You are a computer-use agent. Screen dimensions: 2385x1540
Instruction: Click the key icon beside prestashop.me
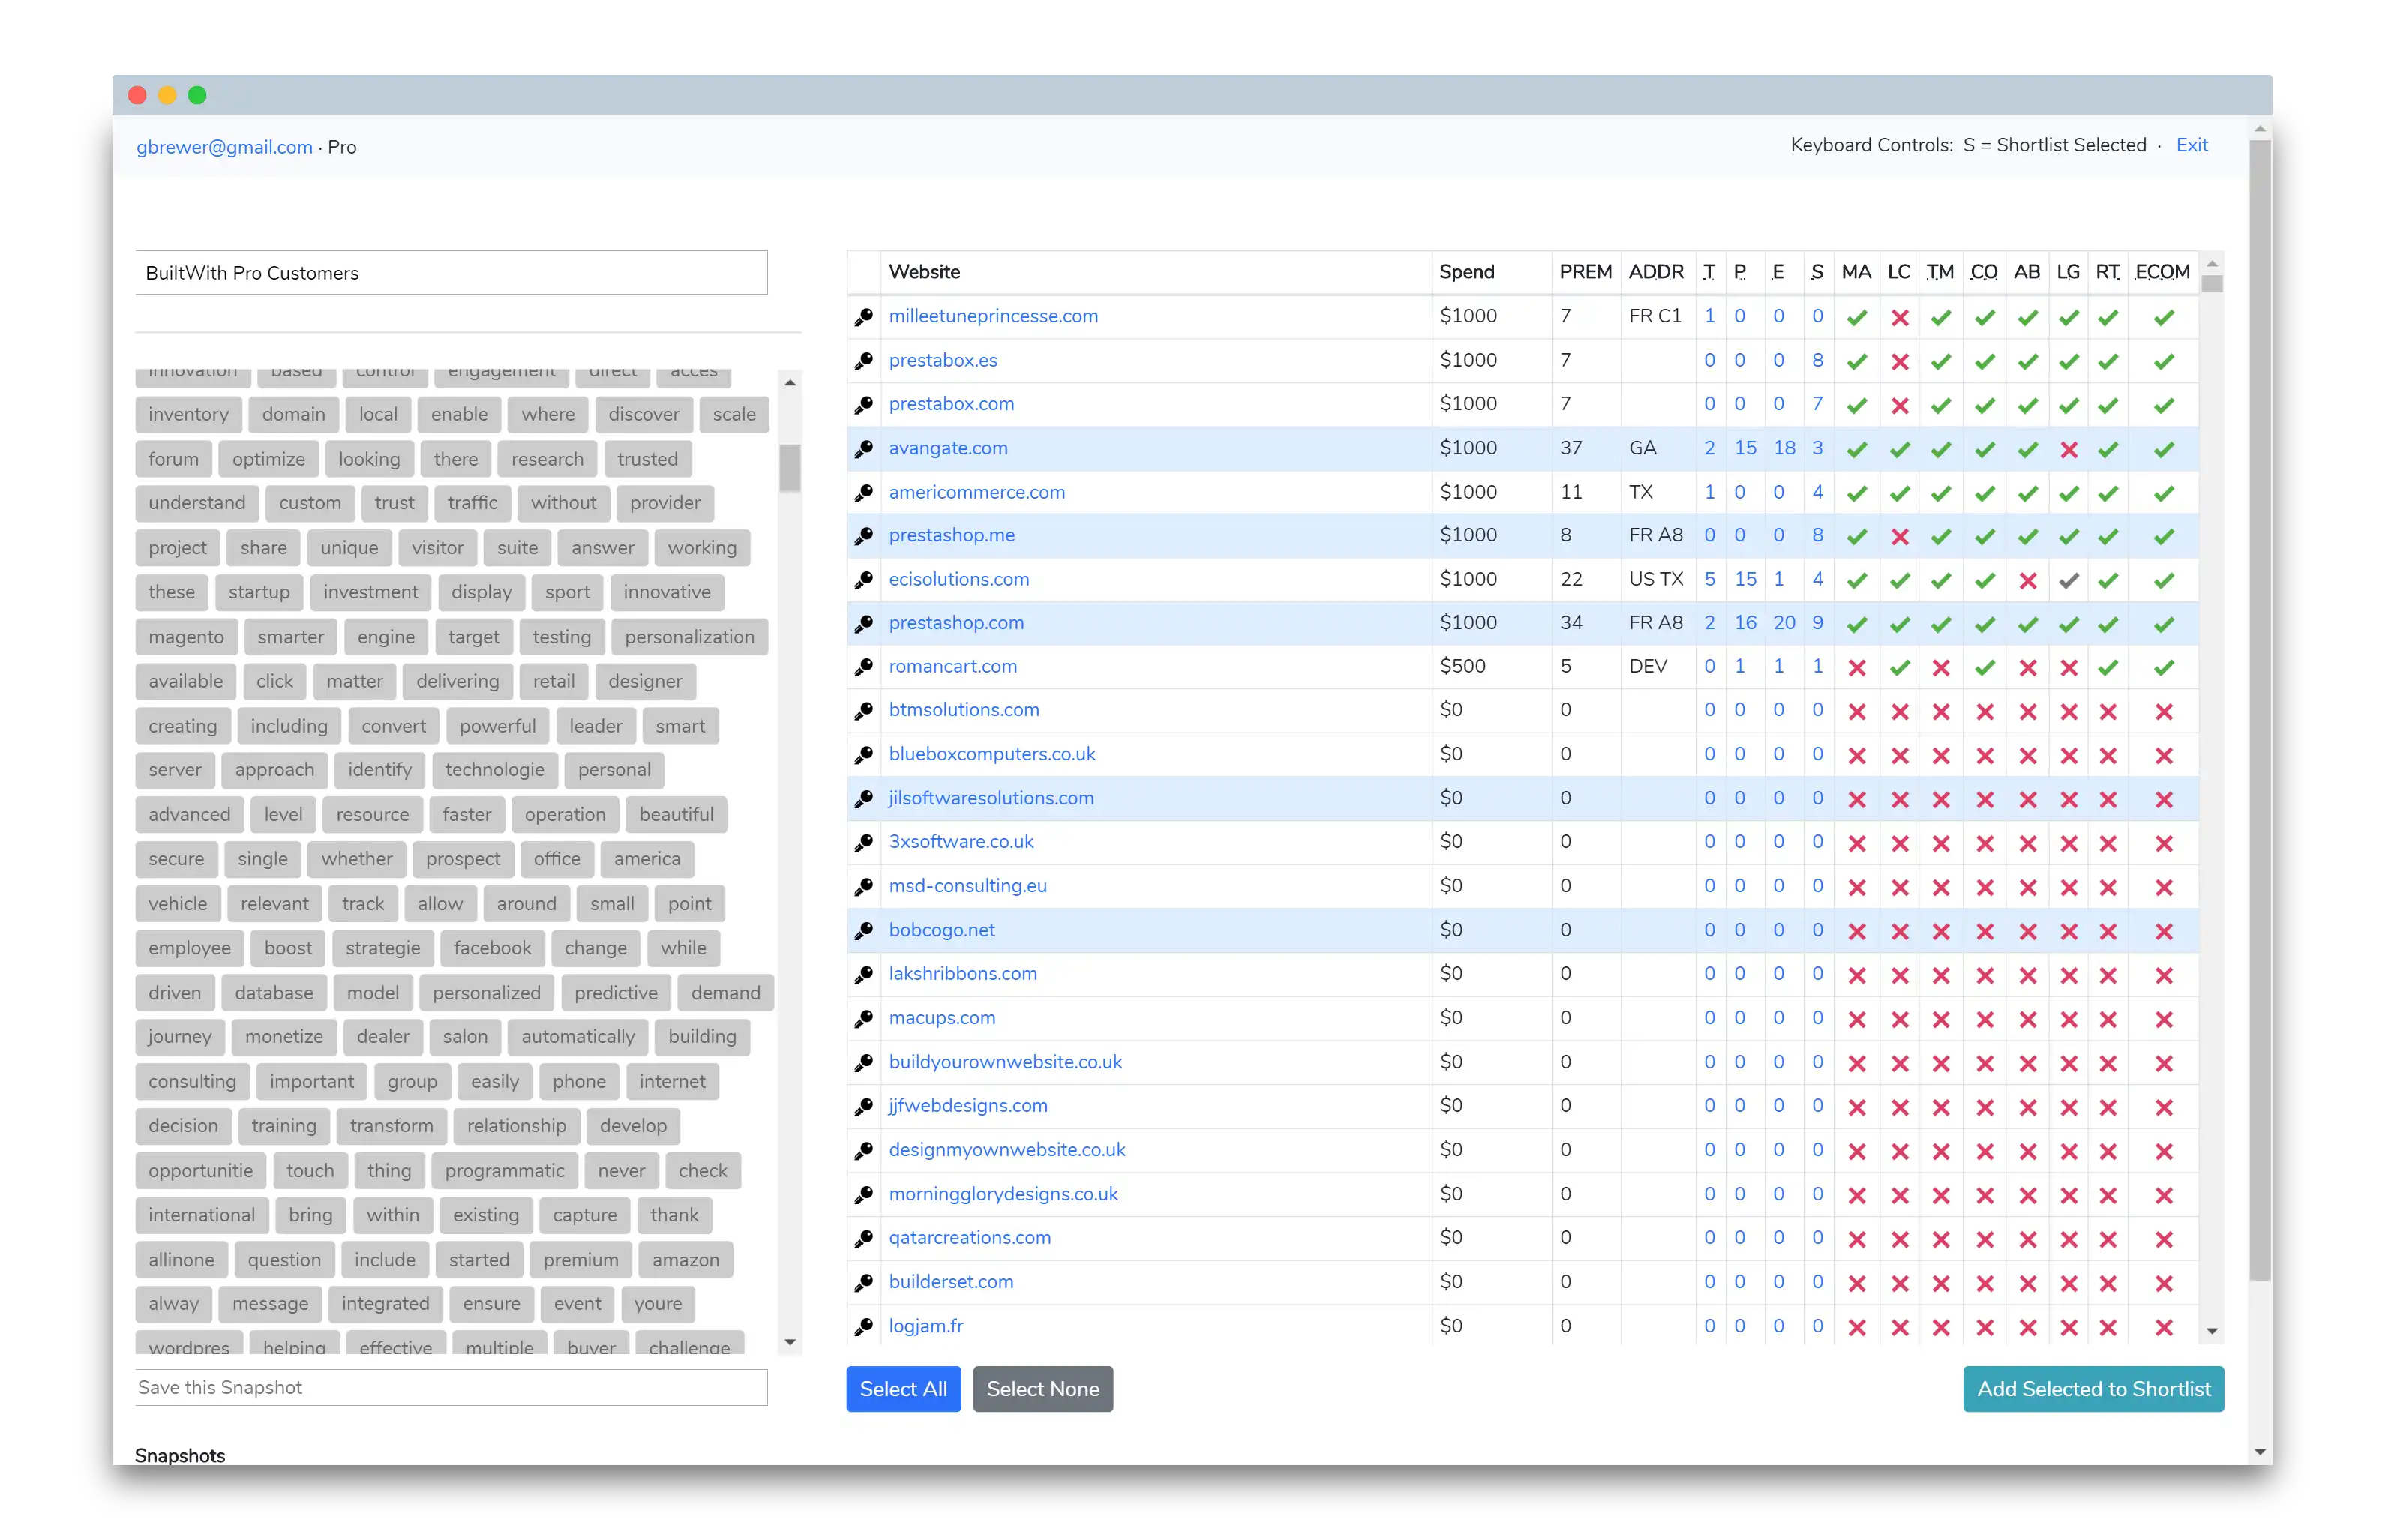point(864,536)
